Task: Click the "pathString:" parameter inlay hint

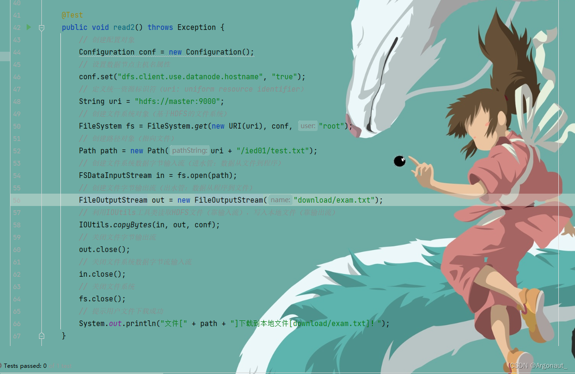Action: [190, 150]
